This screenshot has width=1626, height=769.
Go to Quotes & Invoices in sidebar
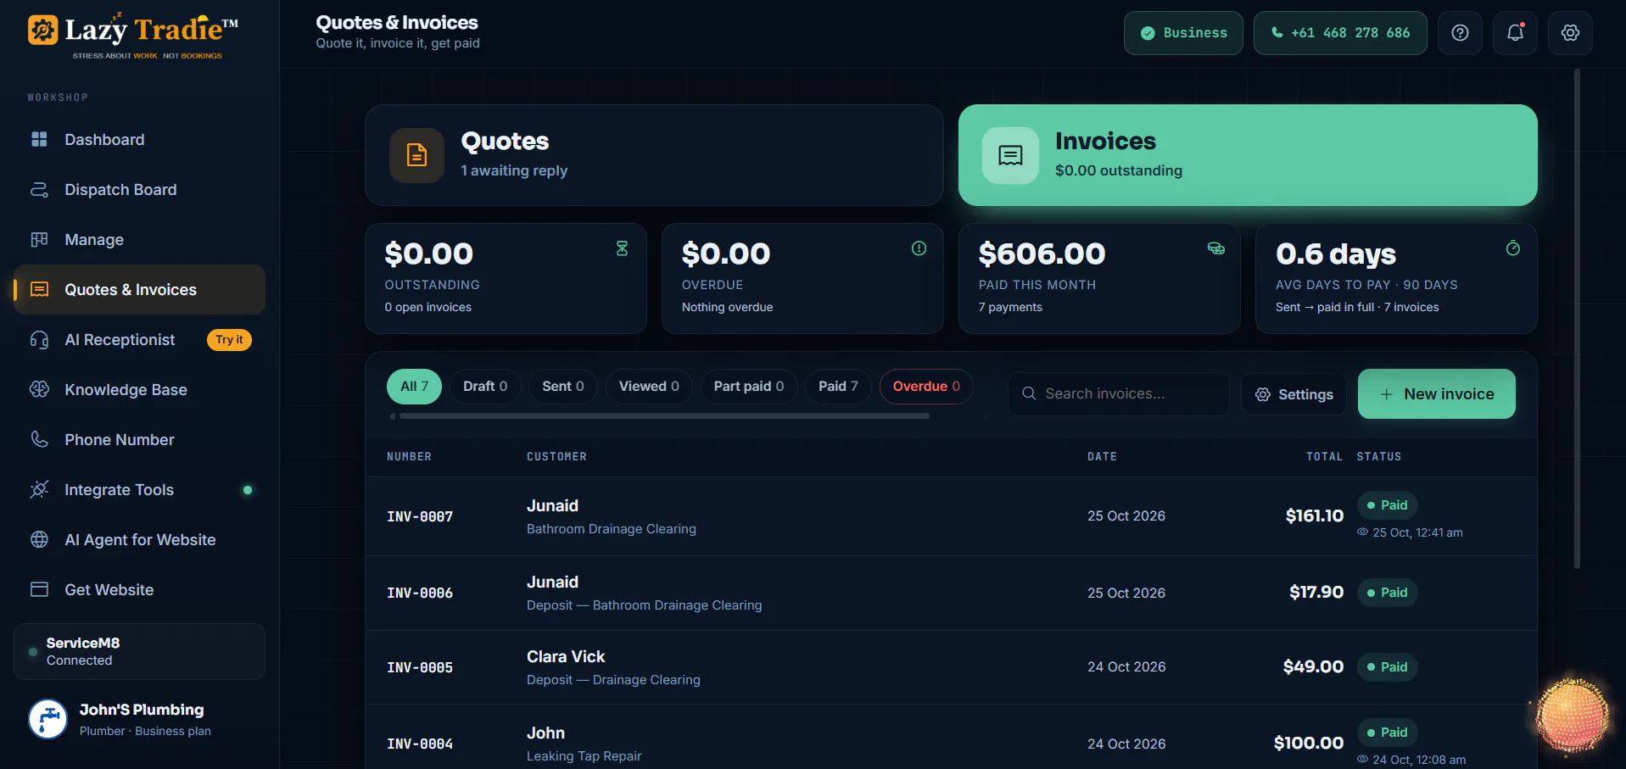[x=139, y=289]
